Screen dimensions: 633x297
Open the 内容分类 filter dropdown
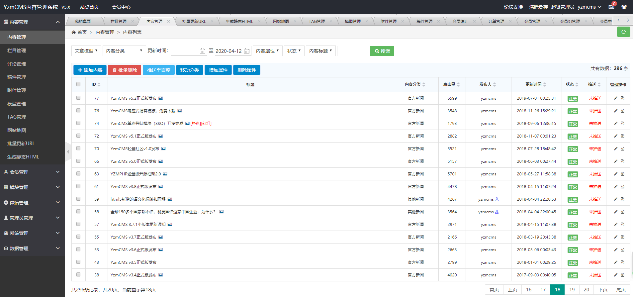tap(124, 51)
